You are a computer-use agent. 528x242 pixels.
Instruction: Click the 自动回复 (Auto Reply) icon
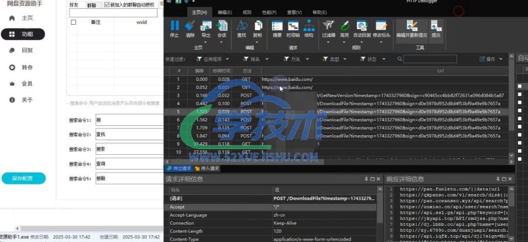coord(362,28)
